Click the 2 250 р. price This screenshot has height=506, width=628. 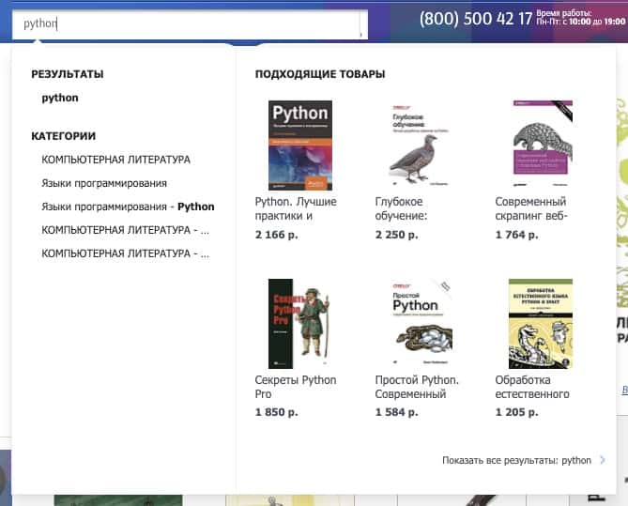[x=396, y=235]
